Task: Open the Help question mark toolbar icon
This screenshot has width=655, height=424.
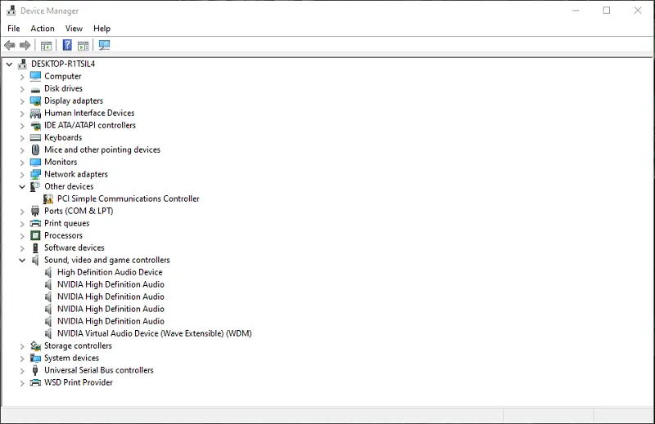Action: pos(67,45)
